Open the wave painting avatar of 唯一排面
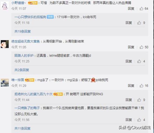The height and width of the screenshot is (133, 154). [x=5, y=83]
